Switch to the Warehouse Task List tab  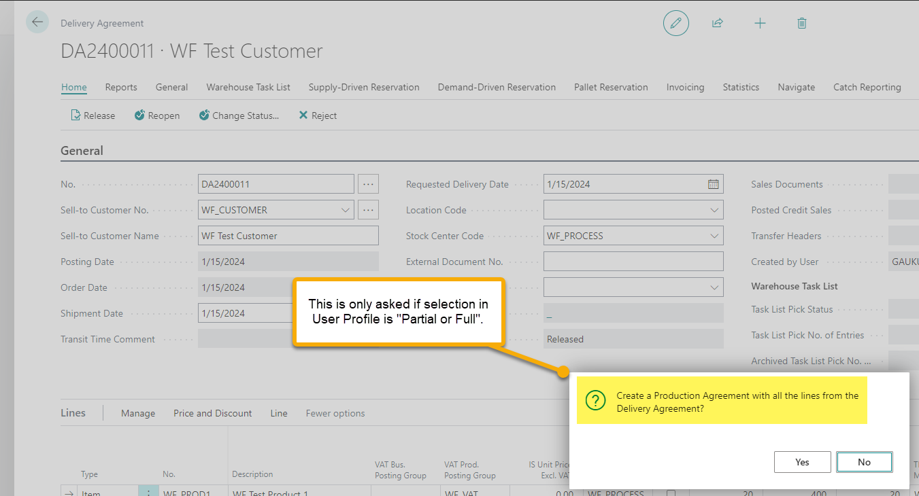click(x=248, y=87)
